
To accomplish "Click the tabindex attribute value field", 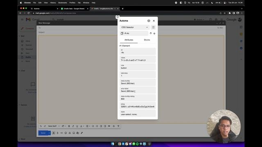I will 138,75.
